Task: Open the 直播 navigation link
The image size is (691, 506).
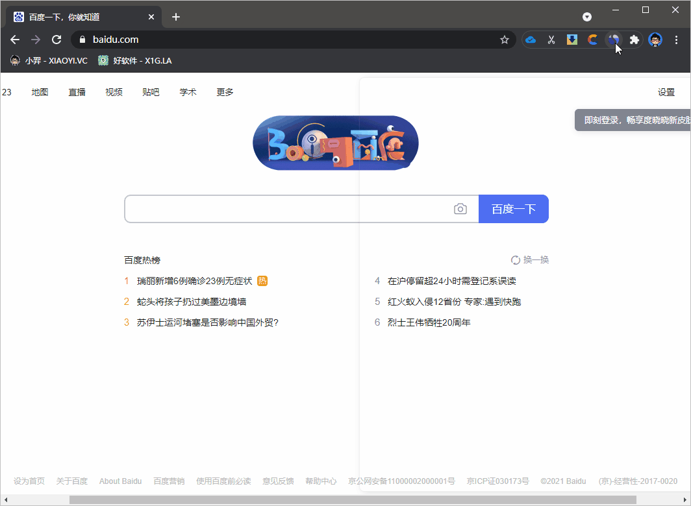Action: click(x=77, y=92)
